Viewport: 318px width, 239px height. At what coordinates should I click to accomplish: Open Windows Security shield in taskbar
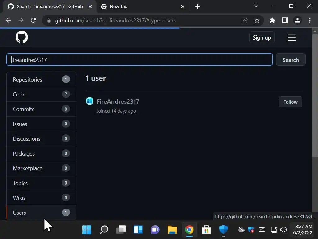click(224, 230)
